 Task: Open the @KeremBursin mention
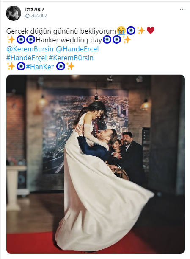tap(30, 49)
